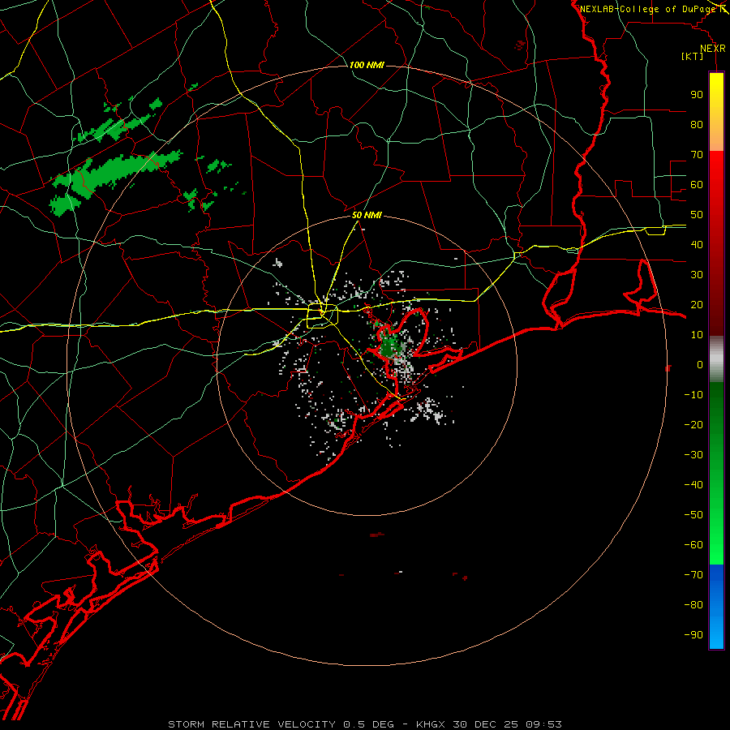The image size is (730, 730).
Task: Click the yellow Houston highway loop
Action: point(322,316)
